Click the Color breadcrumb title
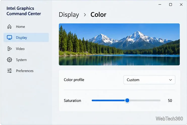 [x=98, y=15]
